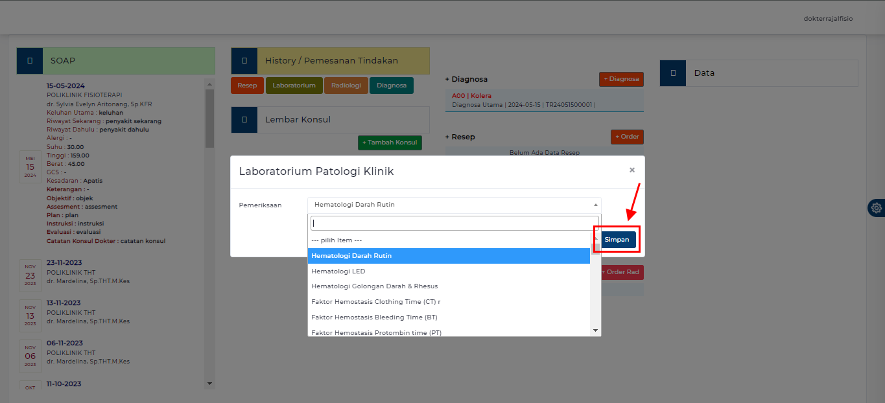The width and height of the screenshot is (885, 403).
Task: Click the History / Pemesanan Tindakan icon
Action: 244,61
